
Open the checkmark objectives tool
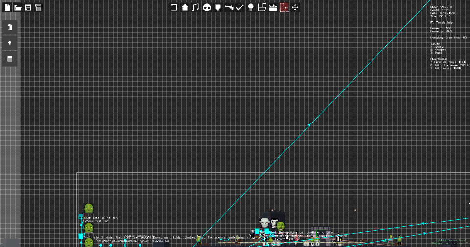coord(240,7)
